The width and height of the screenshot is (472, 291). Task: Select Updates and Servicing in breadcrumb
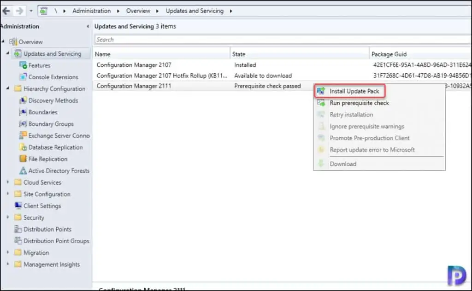[195, 11]
